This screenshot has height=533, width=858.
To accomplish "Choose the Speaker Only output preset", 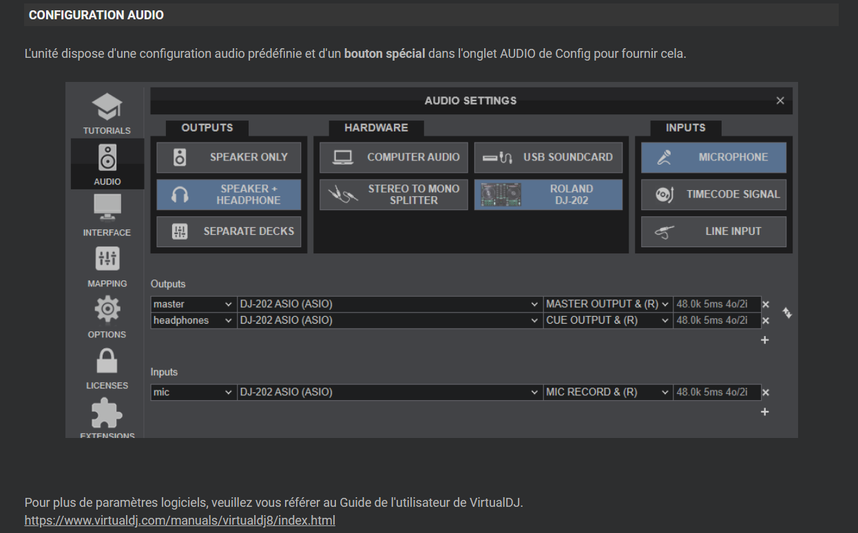I will point(229,157).
